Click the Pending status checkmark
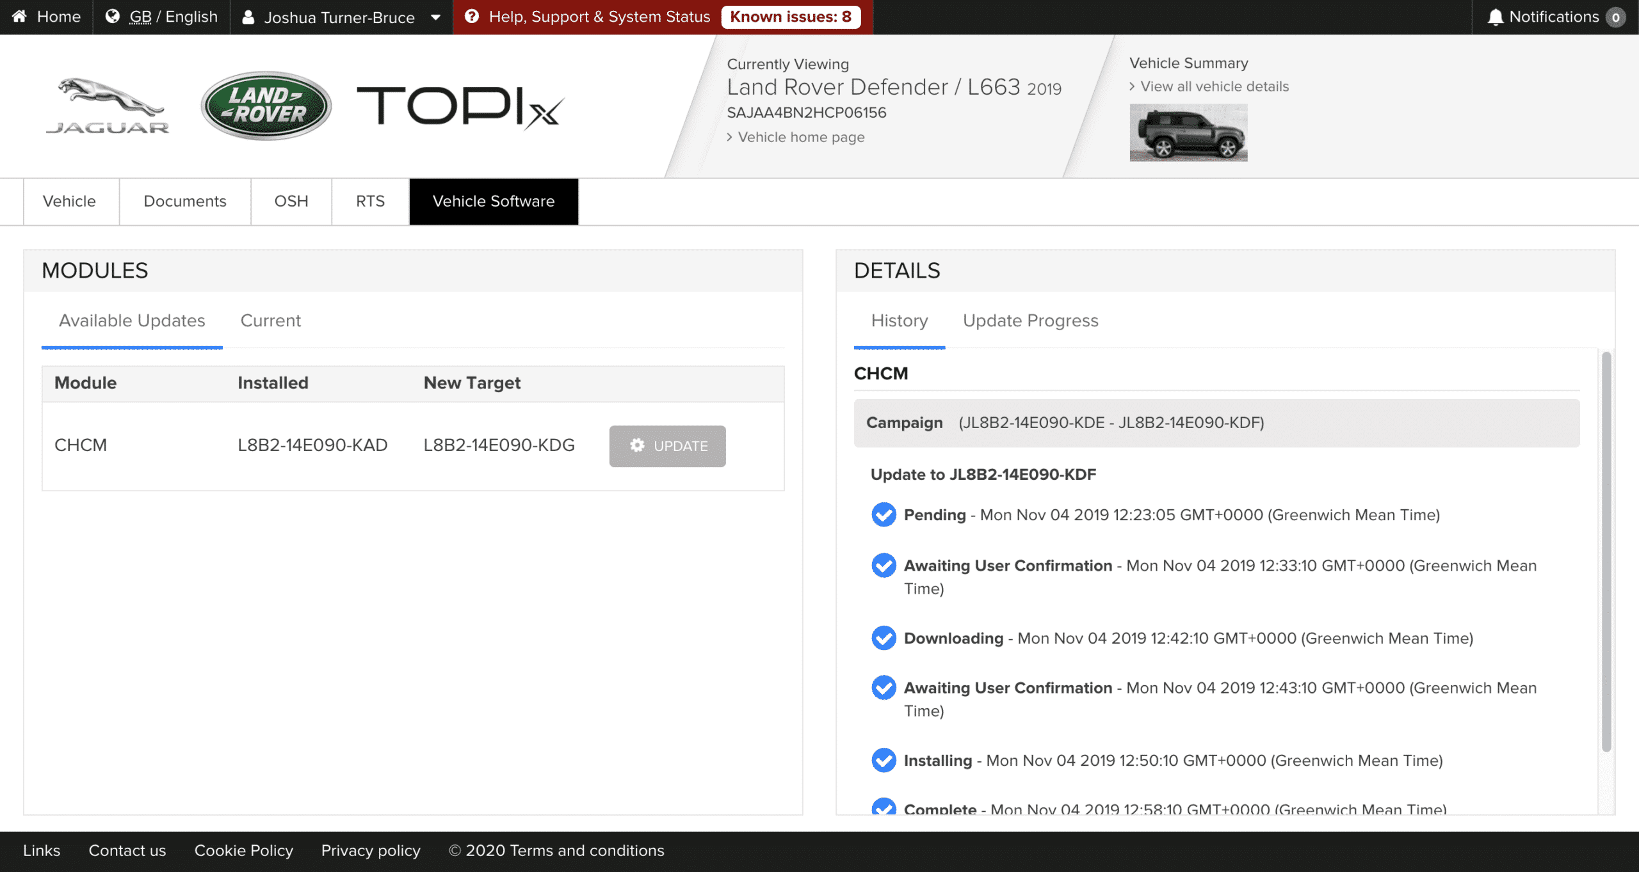 point(884,514)
